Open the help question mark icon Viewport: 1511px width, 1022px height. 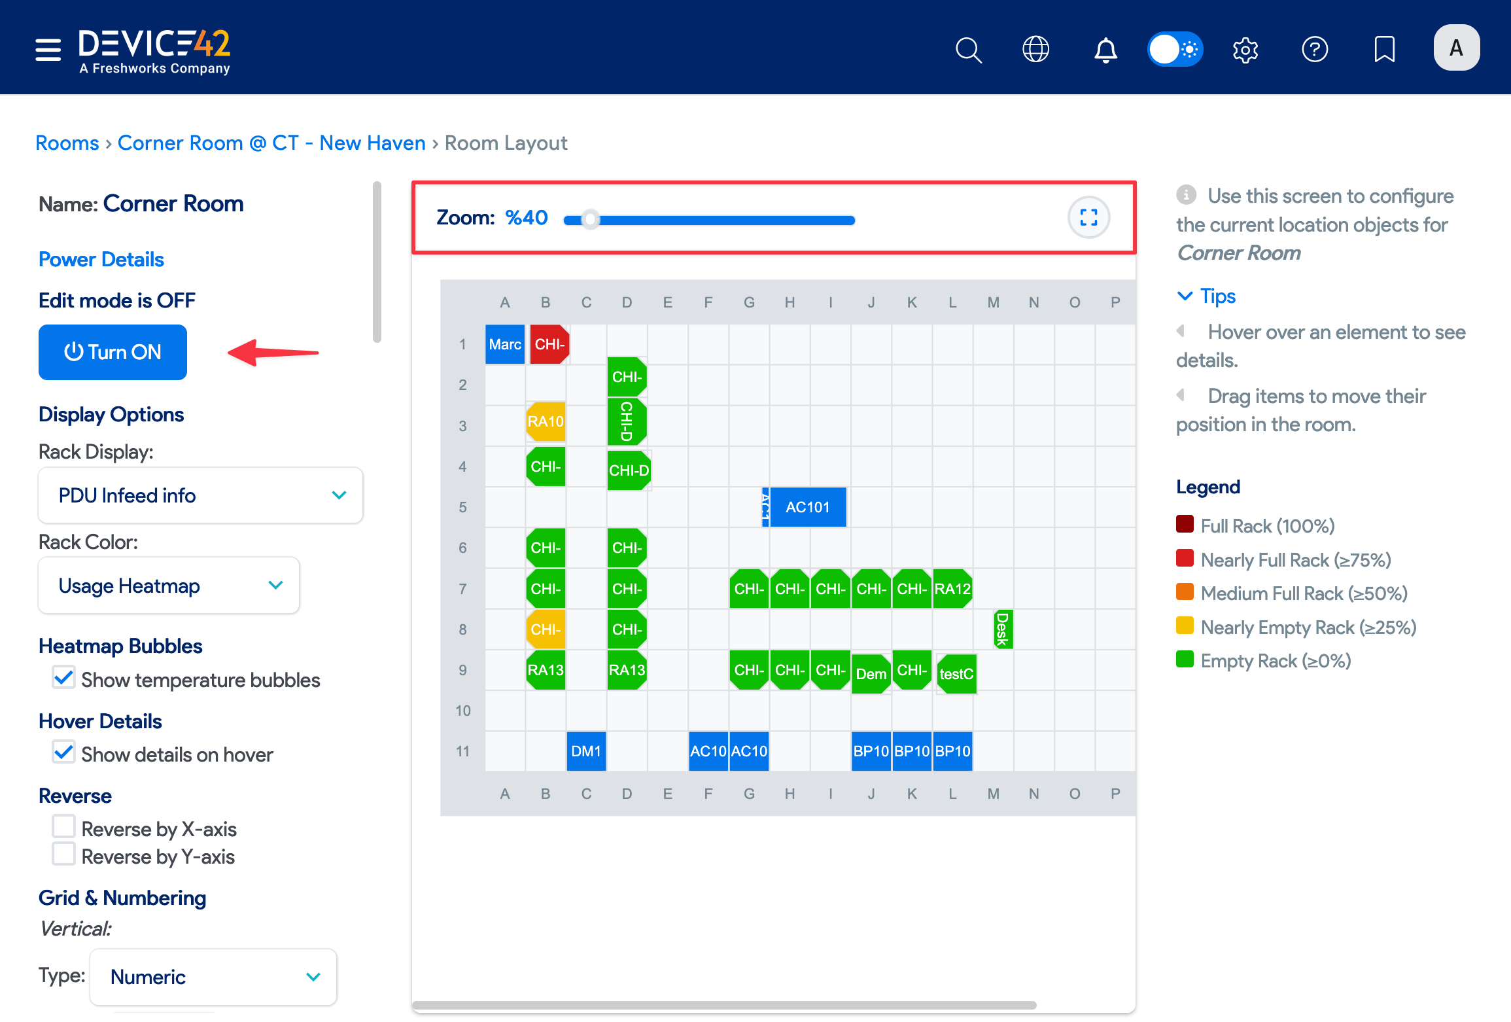click(x=1315, y=50)
